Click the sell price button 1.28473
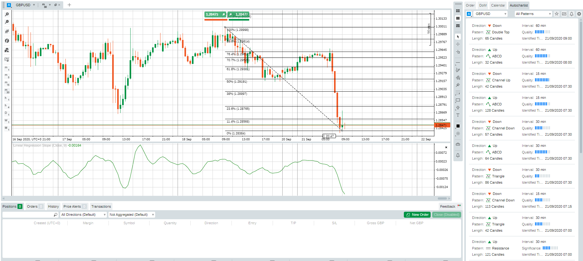Viewport: 583px width, 261px height. [x=216, y=14]
